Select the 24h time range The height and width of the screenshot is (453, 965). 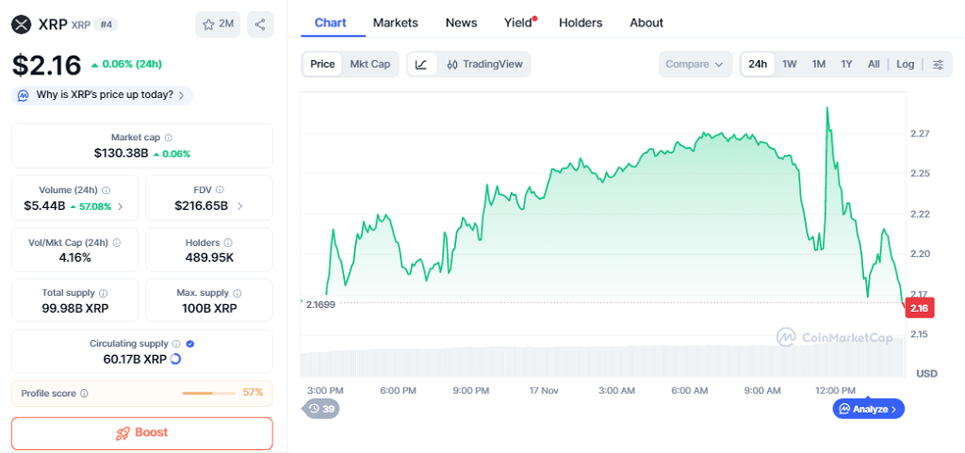click(758, 64)
